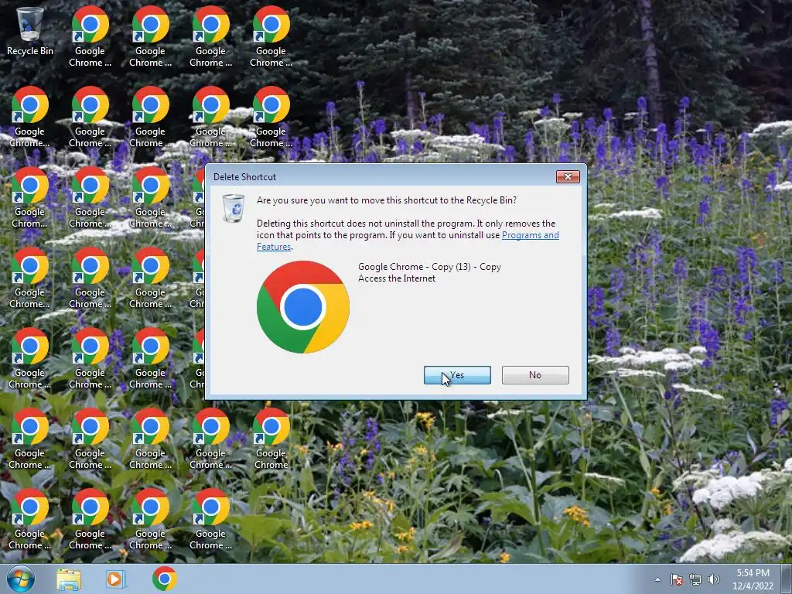Select the Chrome shortcut immediately right of Recycle Bin
792x594 pixels.
[90, 36]
